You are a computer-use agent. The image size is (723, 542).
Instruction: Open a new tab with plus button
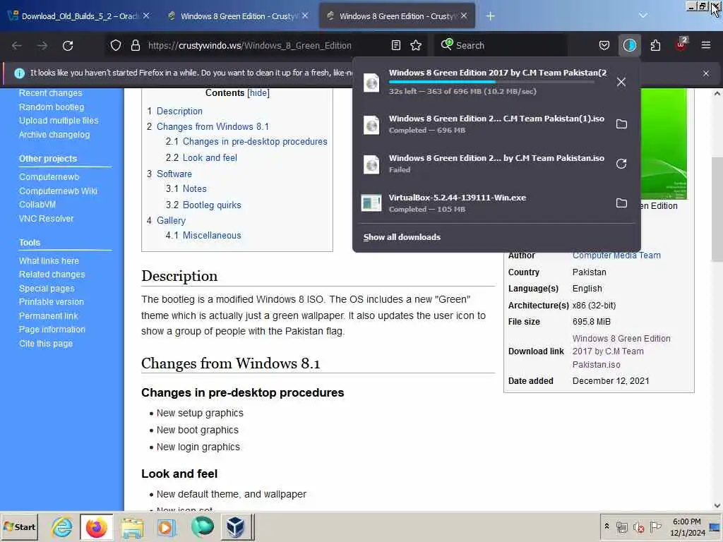tap(490, 16)
